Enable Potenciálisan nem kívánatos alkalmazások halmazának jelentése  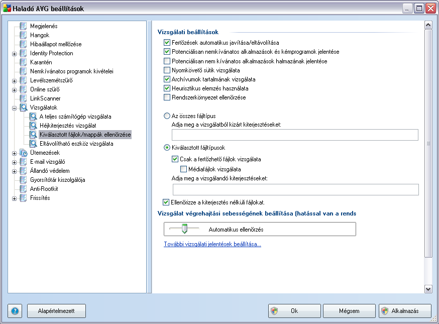[167, 61]
